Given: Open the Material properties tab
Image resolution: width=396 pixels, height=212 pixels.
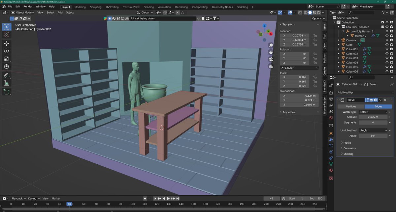Looking at the screenshot, I should pyautogui.click(x=331, y=170).
